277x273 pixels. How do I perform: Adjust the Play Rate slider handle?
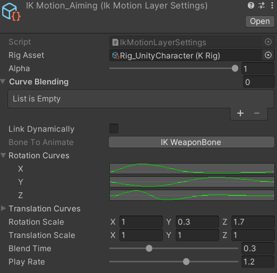tap(186, 261)
